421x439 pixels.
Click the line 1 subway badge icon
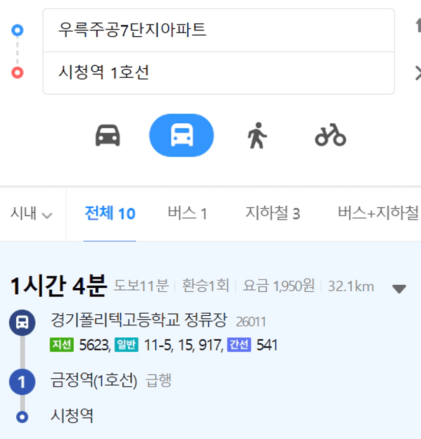pyautogui.click(x=22, y=382)
